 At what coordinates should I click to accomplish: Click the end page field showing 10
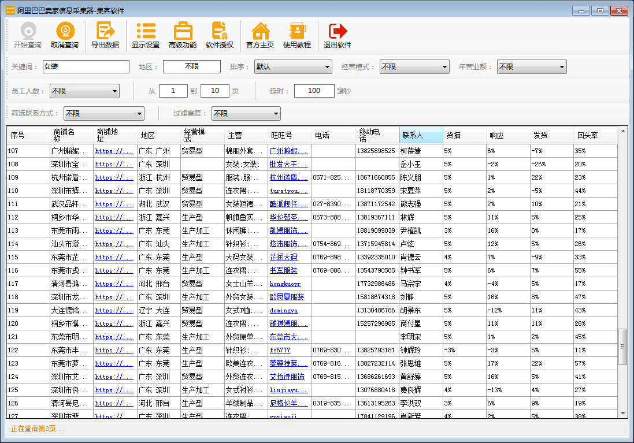point(214,91)
